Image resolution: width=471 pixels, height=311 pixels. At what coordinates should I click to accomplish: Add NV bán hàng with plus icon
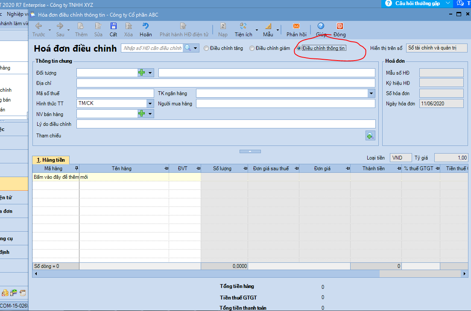141,113
